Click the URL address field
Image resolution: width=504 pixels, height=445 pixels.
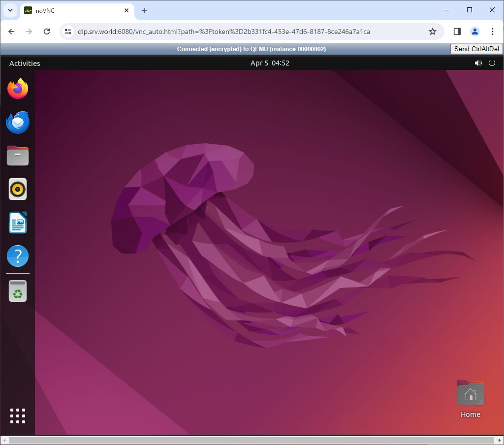(x=224, y=32)
